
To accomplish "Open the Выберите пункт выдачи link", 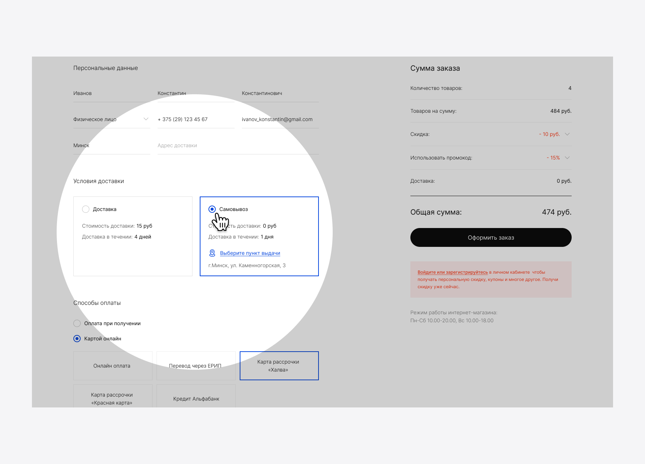I will (250, 253).
